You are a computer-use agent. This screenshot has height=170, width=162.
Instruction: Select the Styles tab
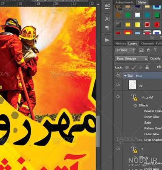tap(142, 2)
